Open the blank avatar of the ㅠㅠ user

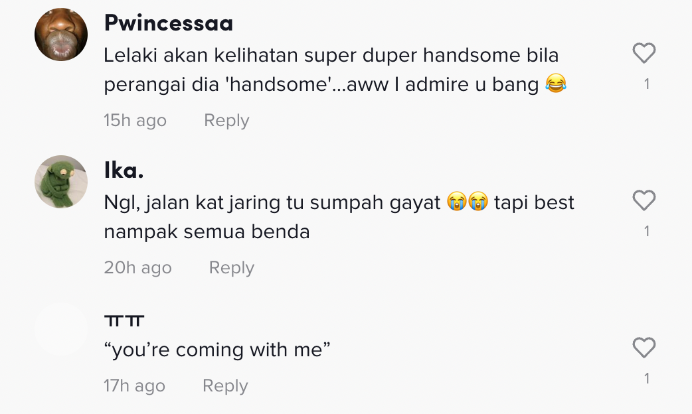pyautogui.click(x=61, y=329)
